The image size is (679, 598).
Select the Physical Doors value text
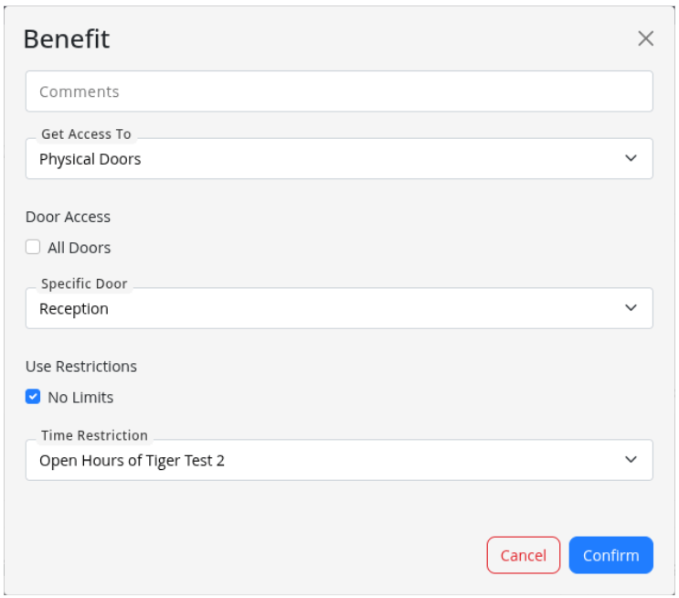pyautogui.click(x=90, y=159)
